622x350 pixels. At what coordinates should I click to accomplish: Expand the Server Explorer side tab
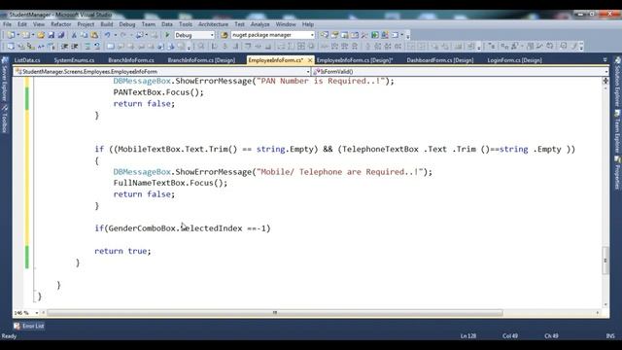tap(4, 80)
